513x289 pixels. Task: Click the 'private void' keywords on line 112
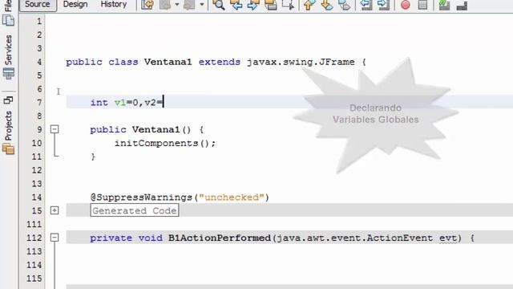126,238
